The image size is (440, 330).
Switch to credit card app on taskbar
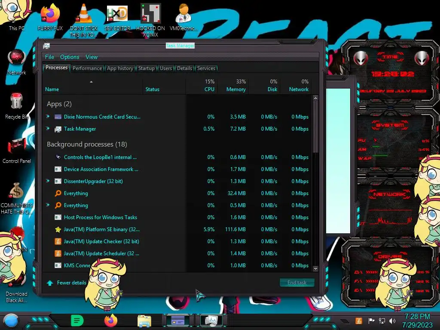pos(177,320)
